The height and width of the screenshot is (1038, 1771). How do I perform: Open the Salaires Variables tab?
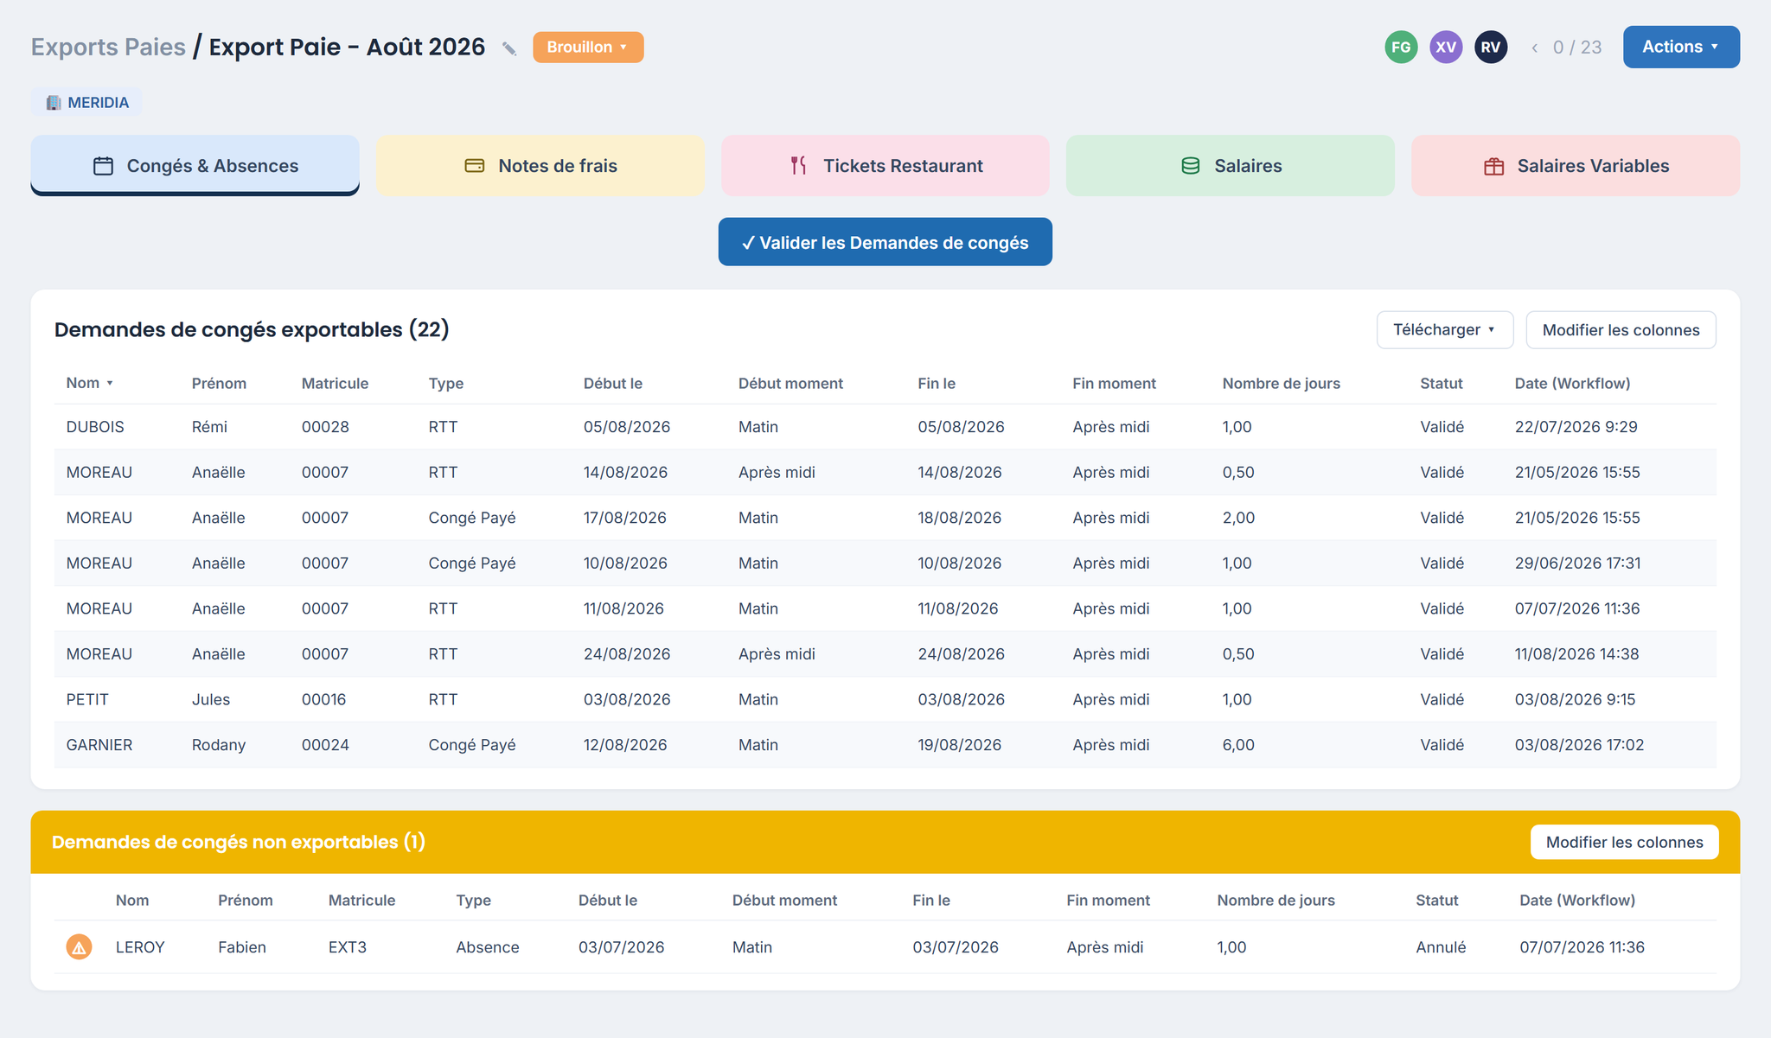(1576, 165)
